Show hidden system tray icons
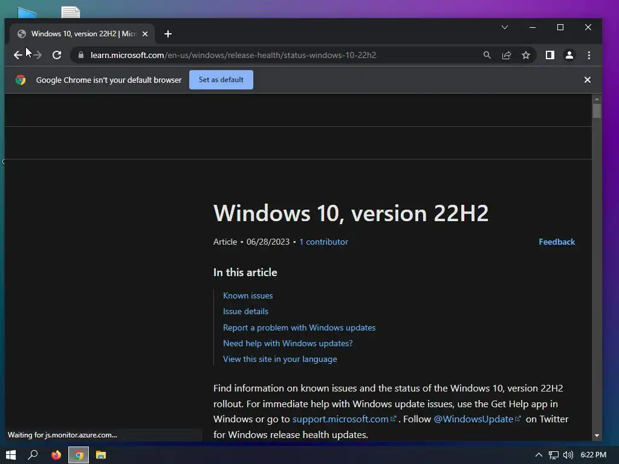619x464 pixels. click(x=539, y=455)
